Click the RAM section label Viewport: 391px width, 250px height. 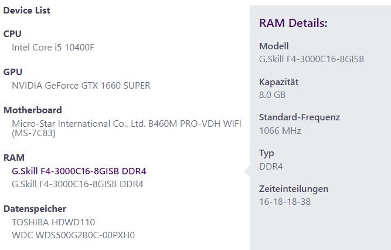[x=14, y=158]
